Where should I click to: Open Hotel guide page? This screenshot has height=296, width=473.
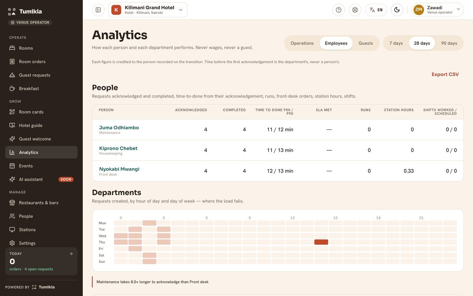tap(41, 125)
